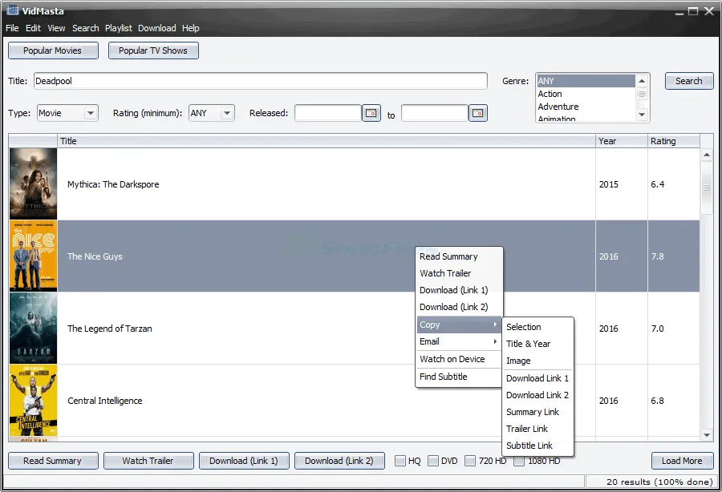Click the bottom Read Summary button
722x492 pixels.
coord(53,461)
